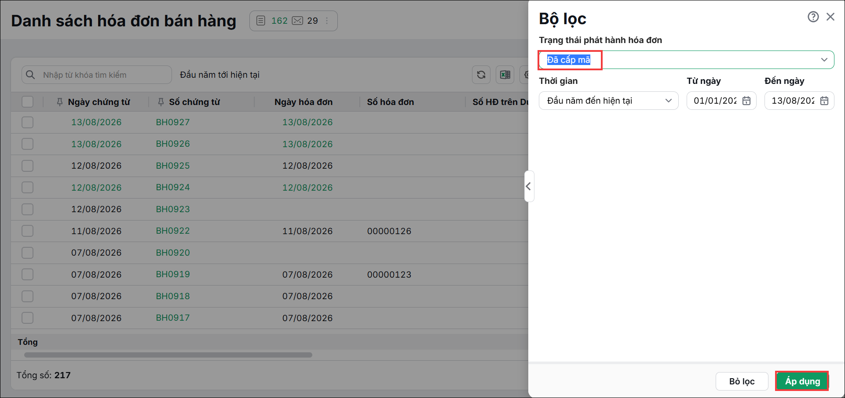Tick the checkbox for BH0920
Viewport: 845px width, 398px height.
[28, 253]
